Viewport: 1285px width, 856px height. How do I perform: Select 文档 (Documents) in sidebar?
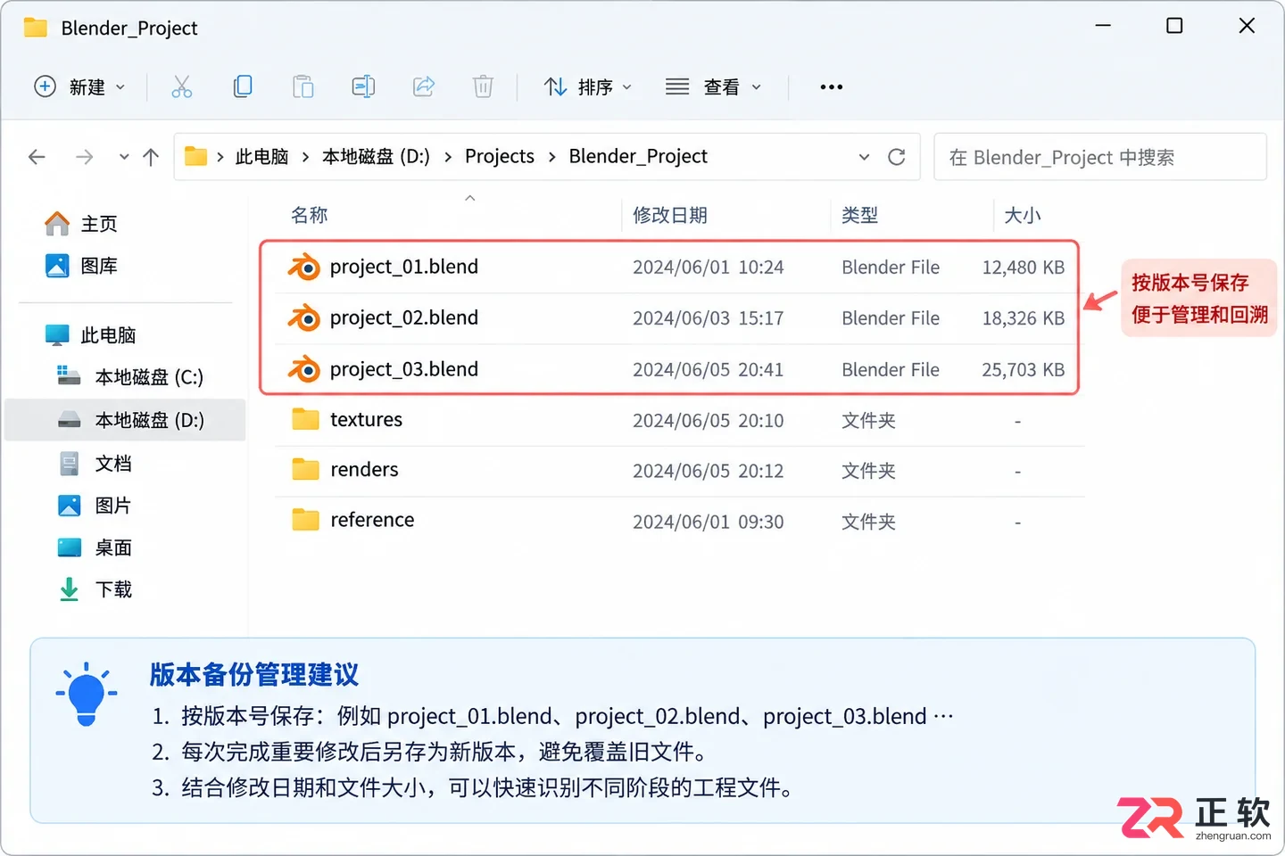click(95, 464)
